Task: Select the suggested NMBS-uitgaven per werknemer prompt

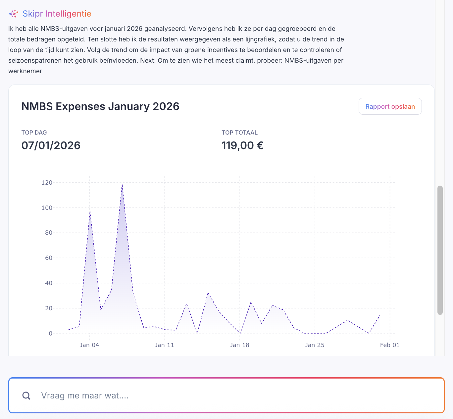Action: tap(314, 61)
